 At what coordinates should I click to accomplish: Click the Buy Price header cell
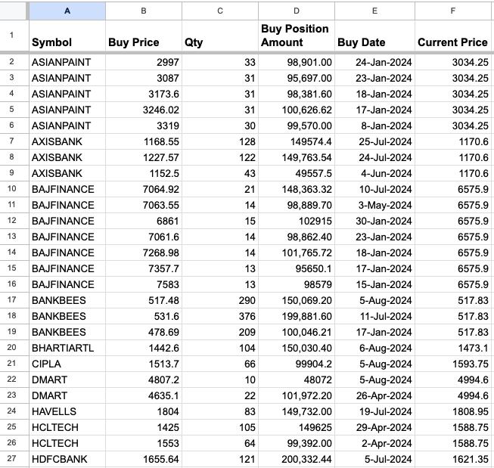(144, 36)
